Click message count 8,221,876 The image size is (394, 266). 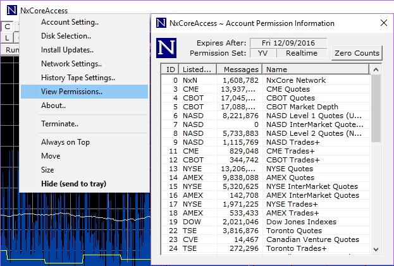coord(241,116)
